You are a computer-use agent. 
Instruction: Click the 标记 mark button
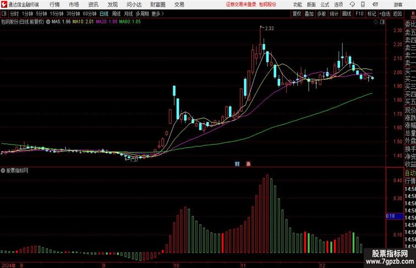point(371,14)
